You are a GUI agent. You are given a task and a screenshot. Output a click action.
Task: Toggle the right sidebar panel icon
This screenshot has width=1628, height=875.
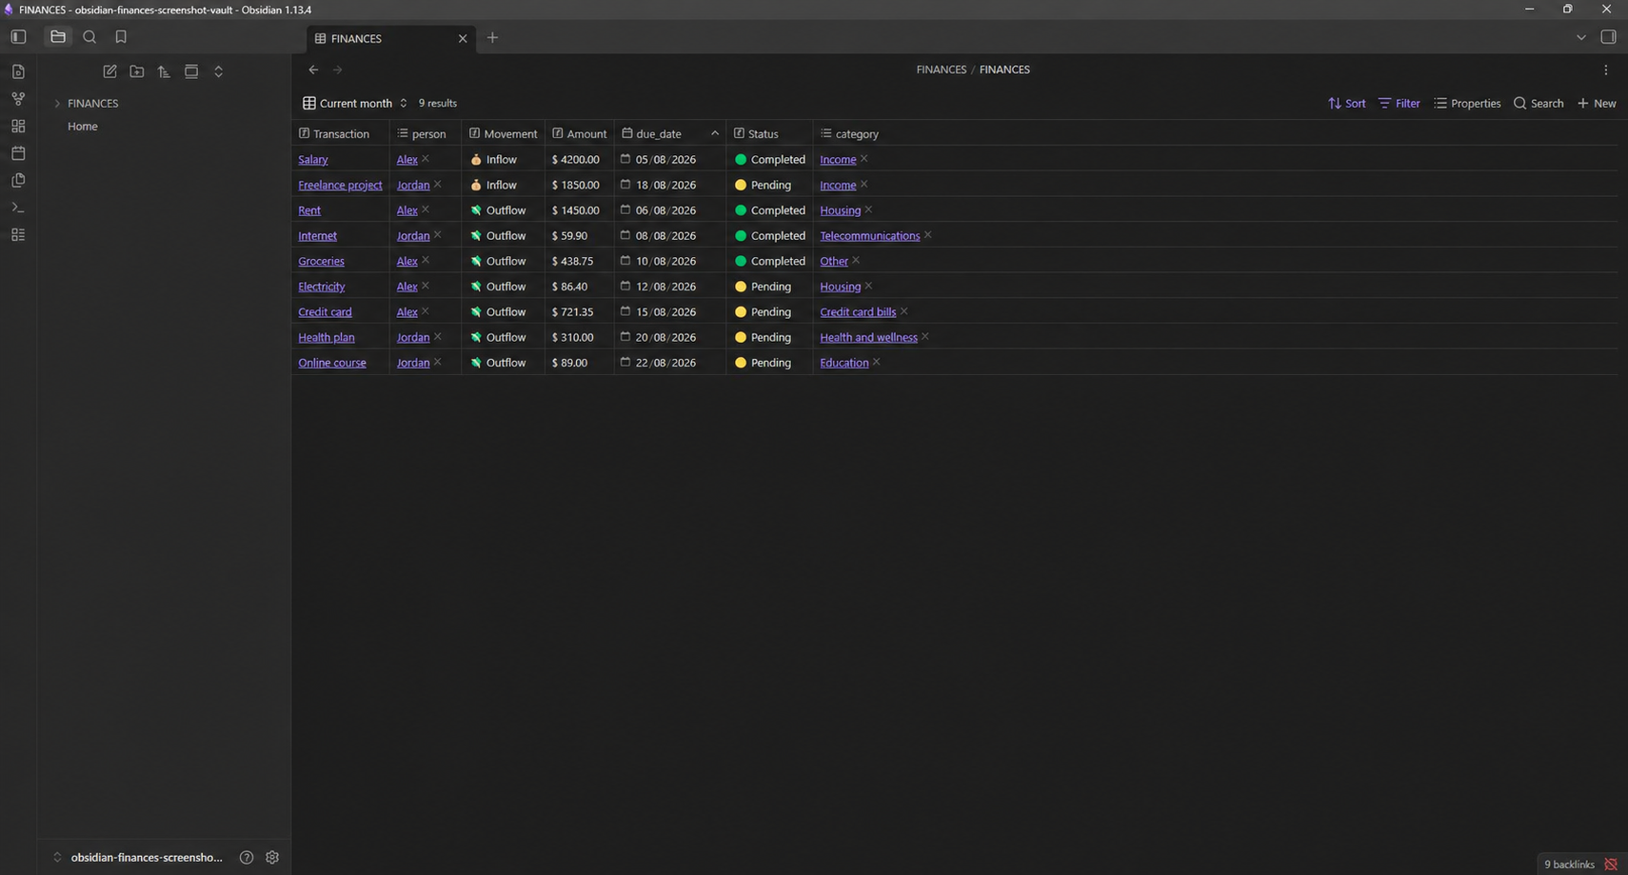(1608, 37)
